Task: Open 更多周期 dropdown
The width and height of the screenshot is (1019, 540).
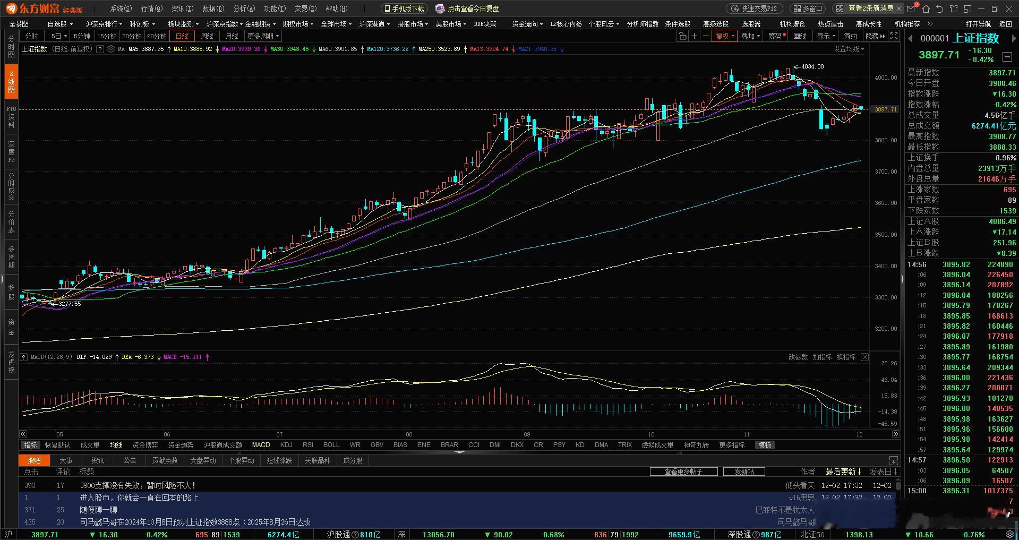Action: click(x=263, y=36)
